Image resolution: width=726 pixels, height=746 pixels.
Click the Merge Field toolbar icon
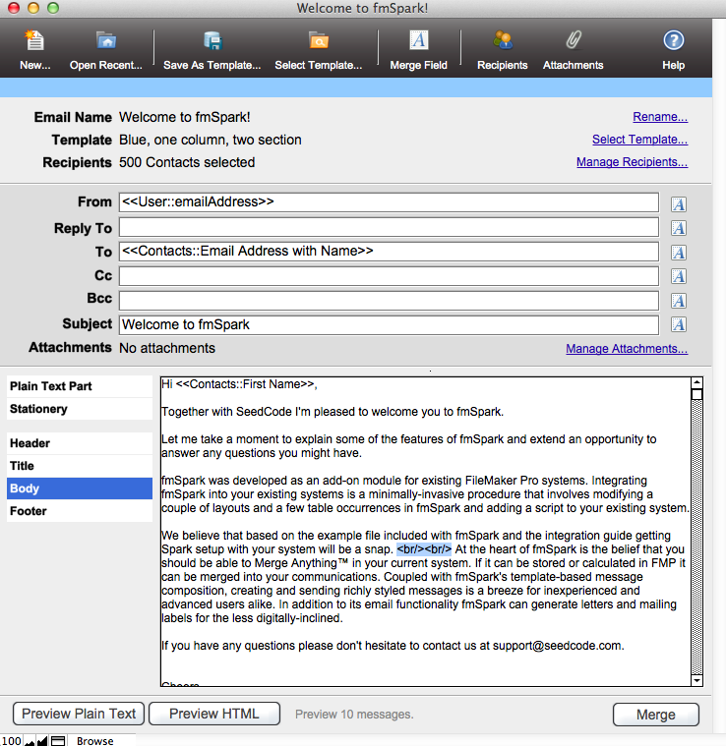pos(418,41)
